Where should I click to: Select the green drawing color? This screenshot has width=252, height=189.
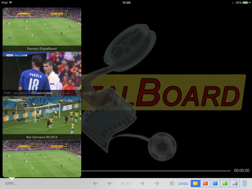225,183
